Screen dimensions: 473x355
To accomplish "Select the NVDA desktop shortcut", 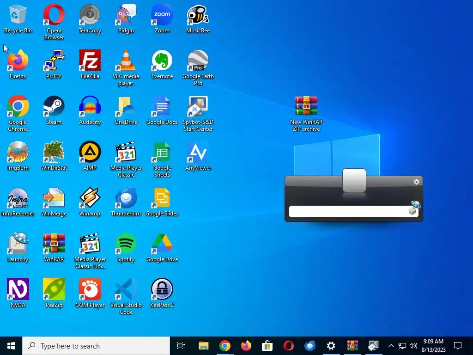I will tap(18, 294).
